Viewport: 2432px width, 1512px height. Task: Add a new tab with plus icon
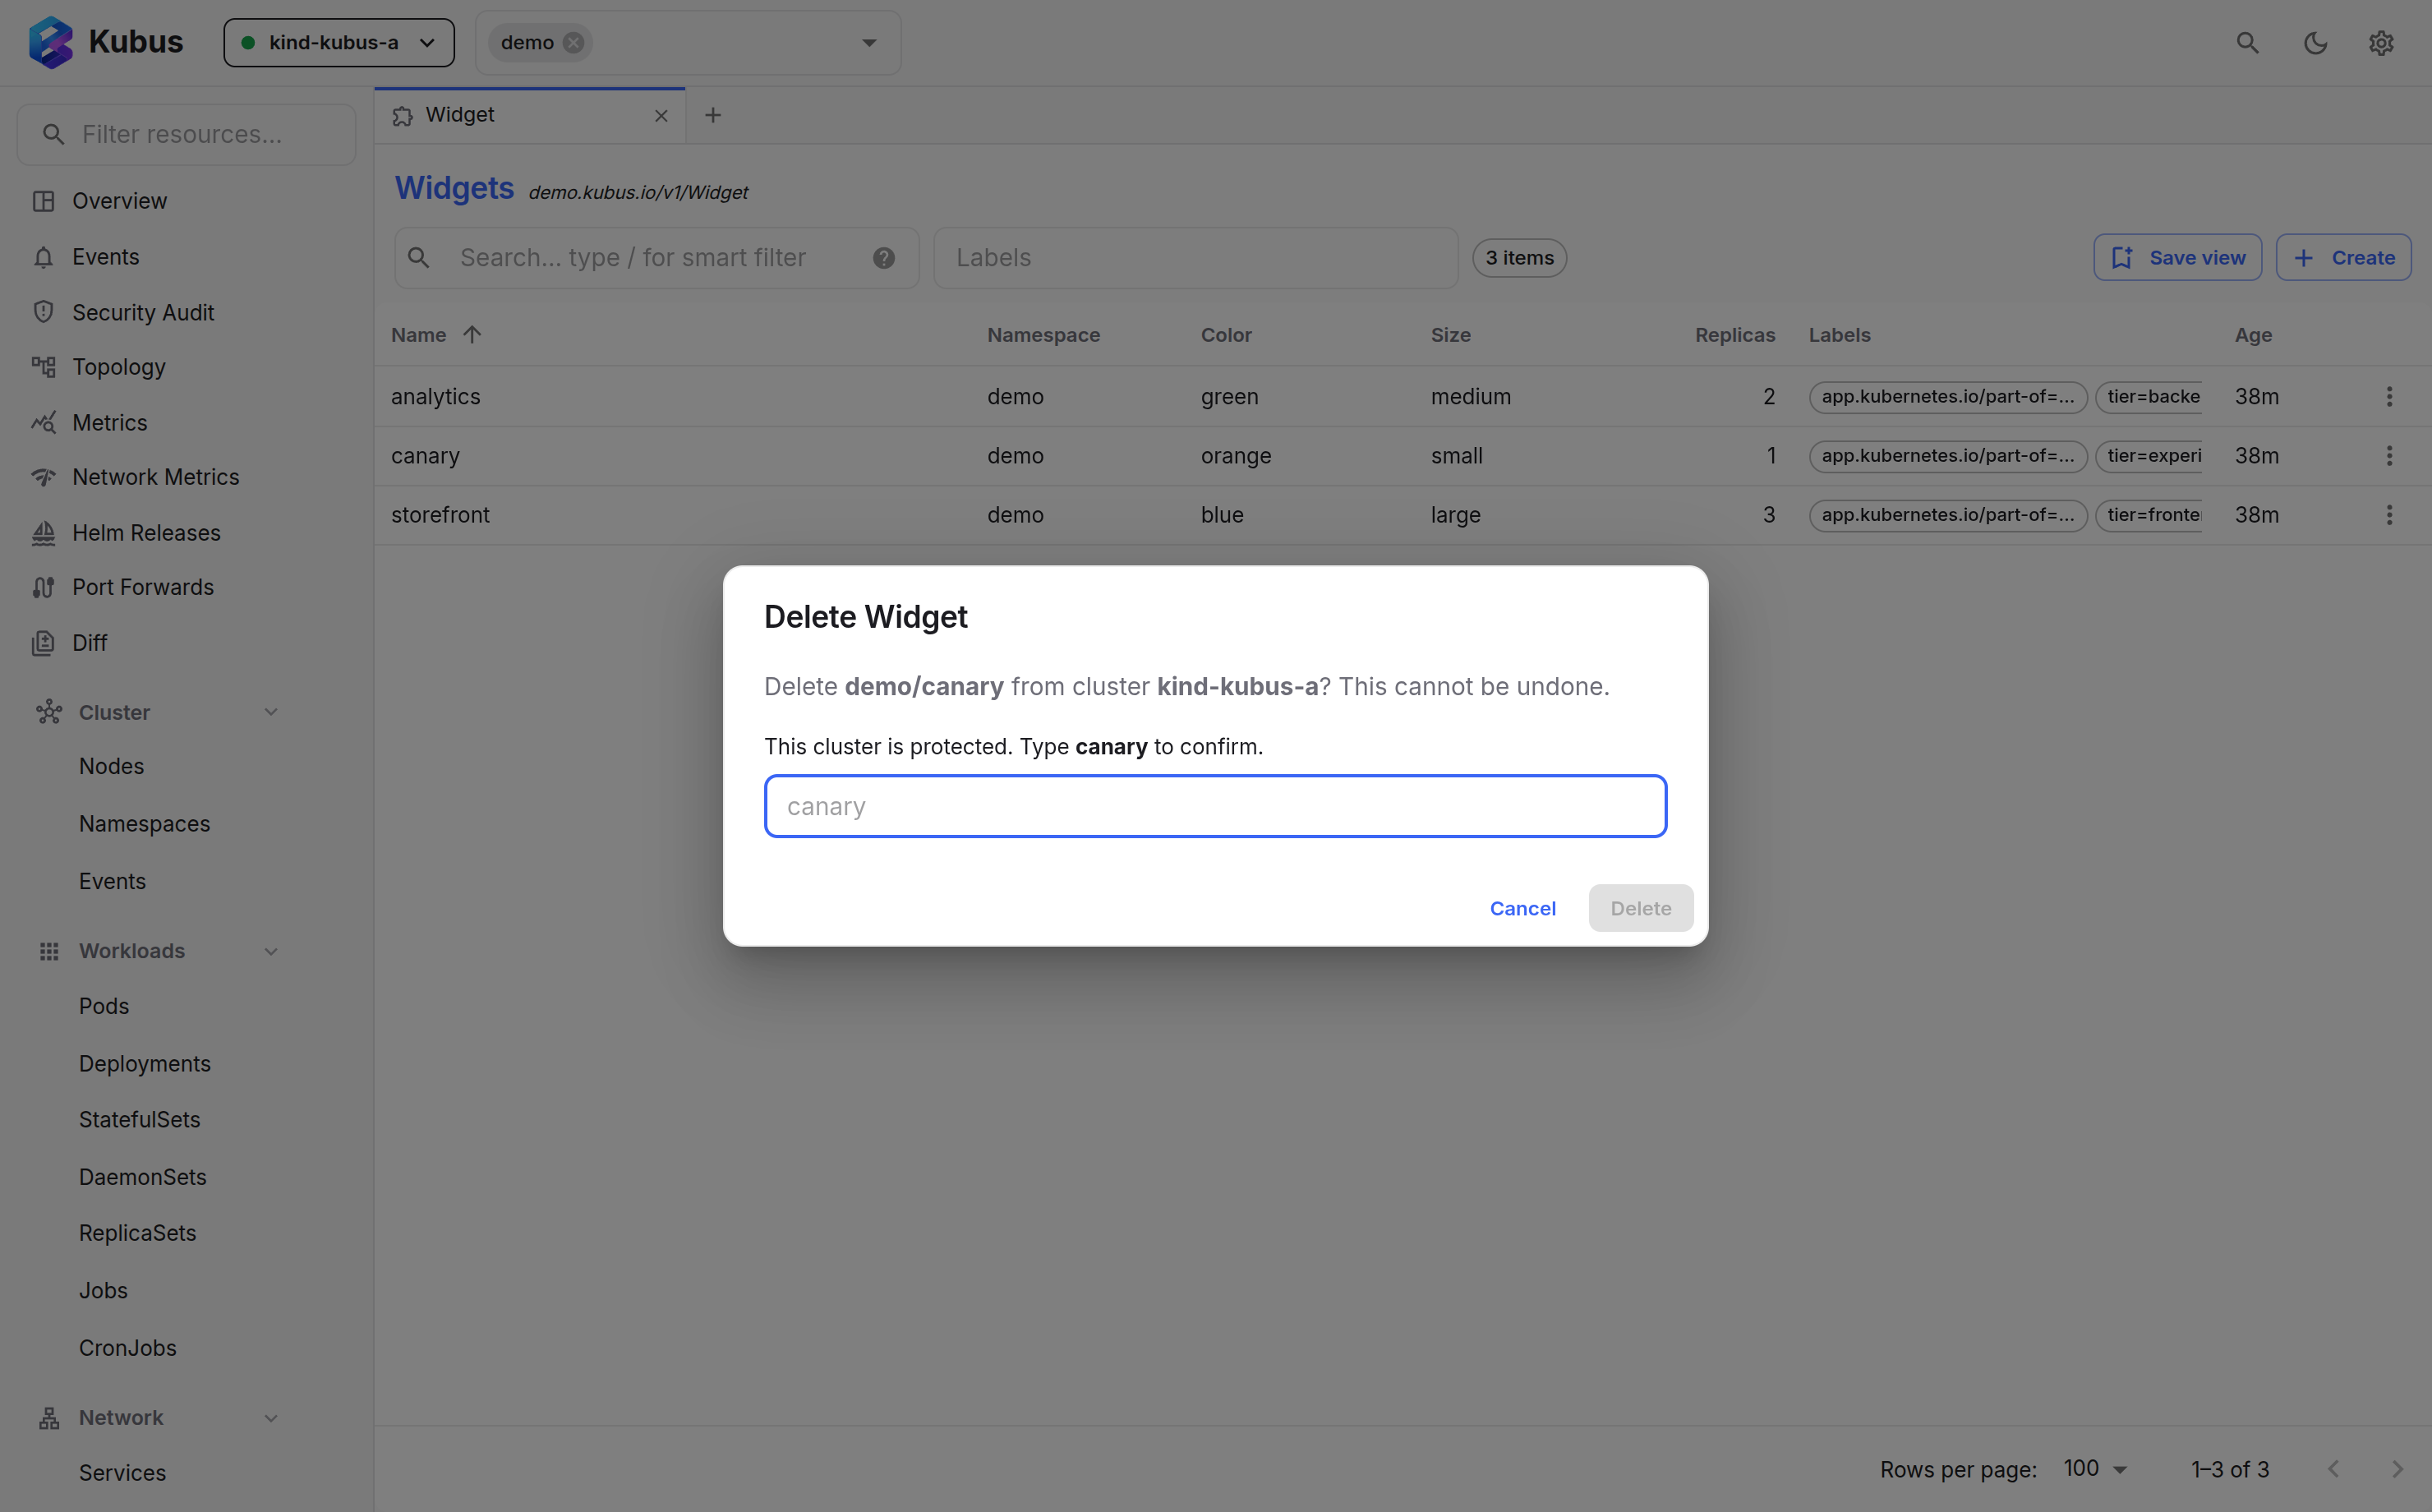[712, 115]
